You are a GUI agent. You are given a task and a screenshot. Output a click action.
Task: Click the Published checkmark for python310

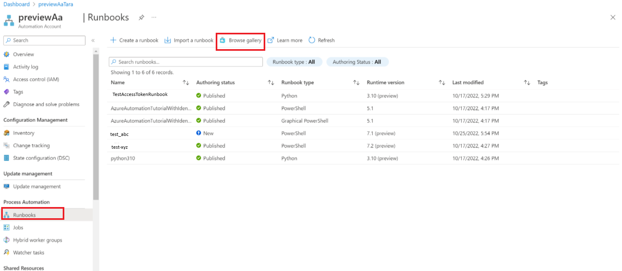tap(199, 158)
